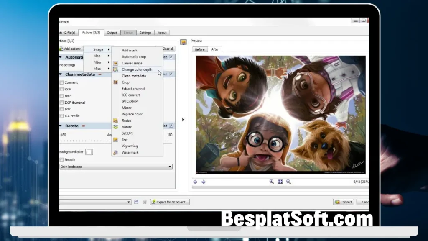428x241 pixels.
Task: Go to the previous preview image
Action: pyautogui.click(x=195, y=182)
